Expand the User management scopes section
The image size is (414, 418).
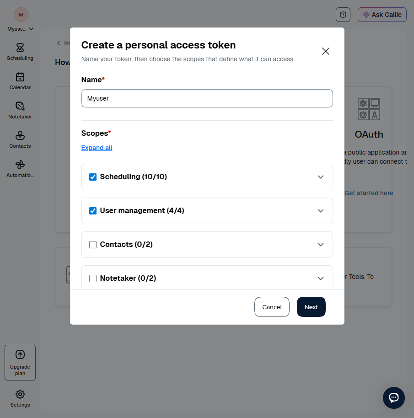[321, 211]
